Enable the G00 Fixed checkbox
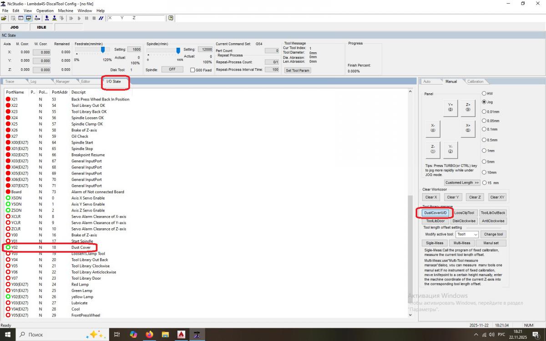This screenshot has height=341, width=546. (x=192, y=70)
